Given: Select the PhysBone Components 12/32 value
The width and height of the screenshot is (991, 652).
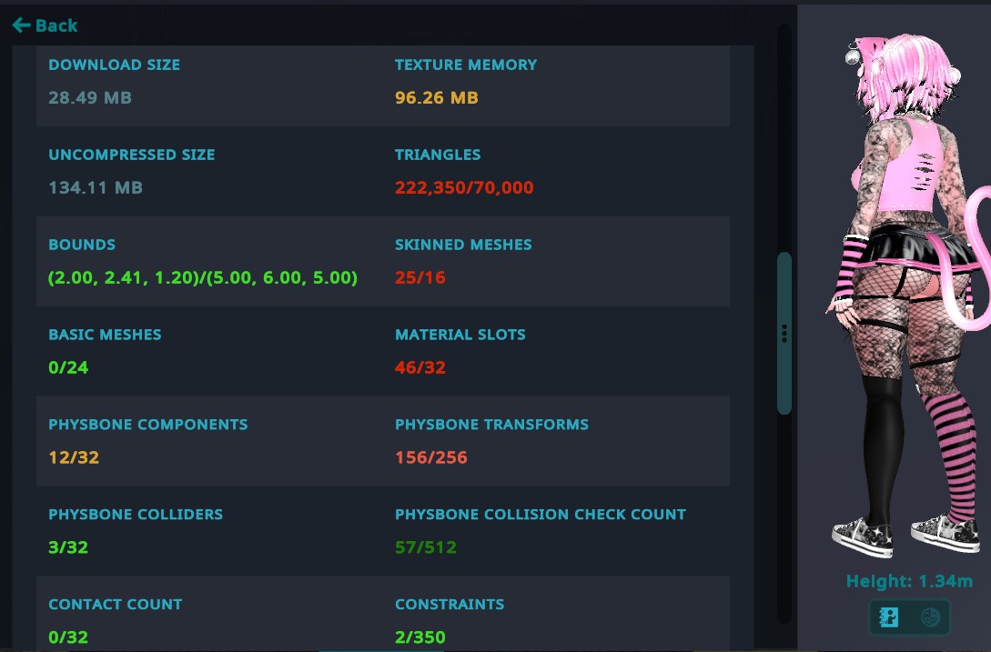Looking at the screenshot, I should click(x=74, y=457).
